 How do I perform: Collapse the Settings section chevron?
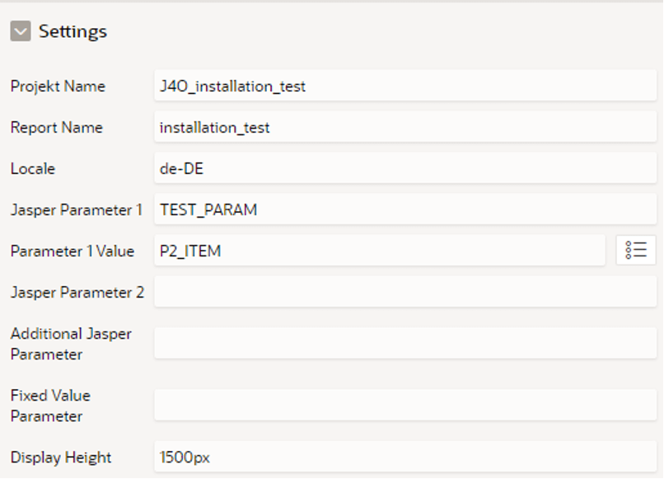pyautogui.click(x=21, y=31)
